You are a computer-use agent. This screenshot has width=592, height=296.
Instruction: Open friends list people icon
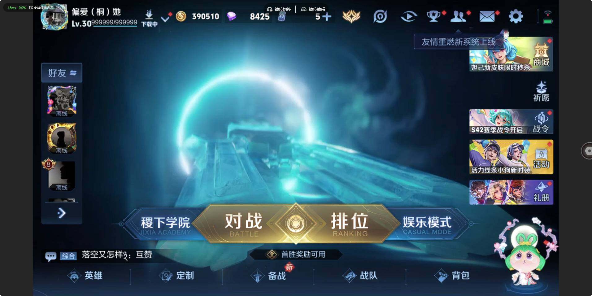point(459,16)
